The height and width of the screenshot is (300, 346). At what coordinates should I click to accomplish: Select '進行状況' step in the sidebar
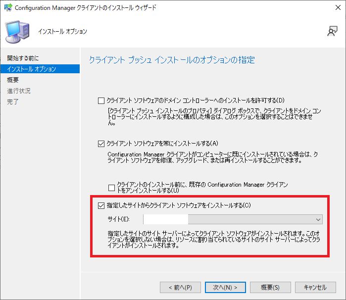pos(19,91)
